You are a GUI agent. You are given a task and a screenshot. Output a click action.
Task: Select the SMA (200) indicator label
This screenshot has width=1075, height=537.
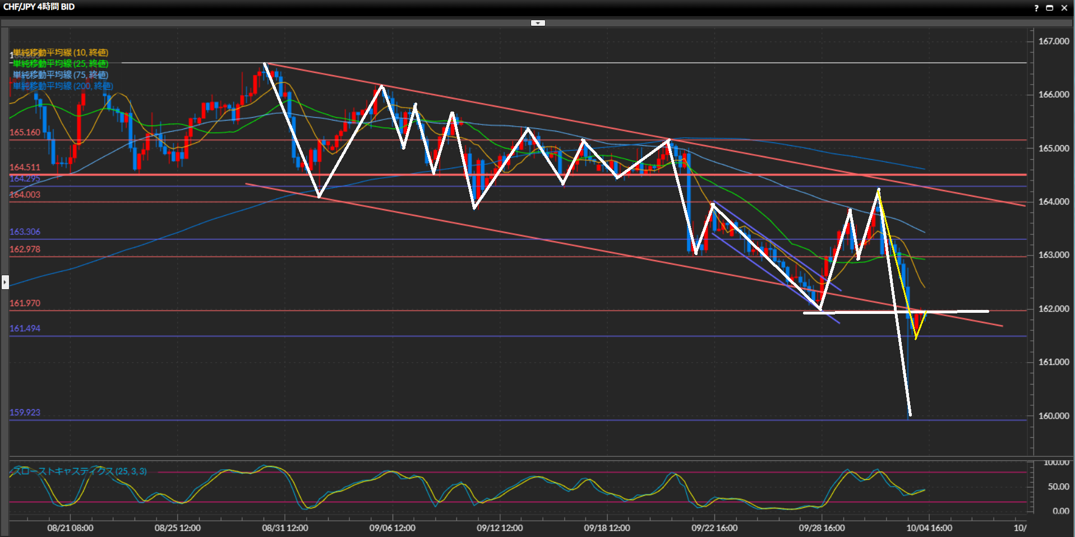pos(63,86)
